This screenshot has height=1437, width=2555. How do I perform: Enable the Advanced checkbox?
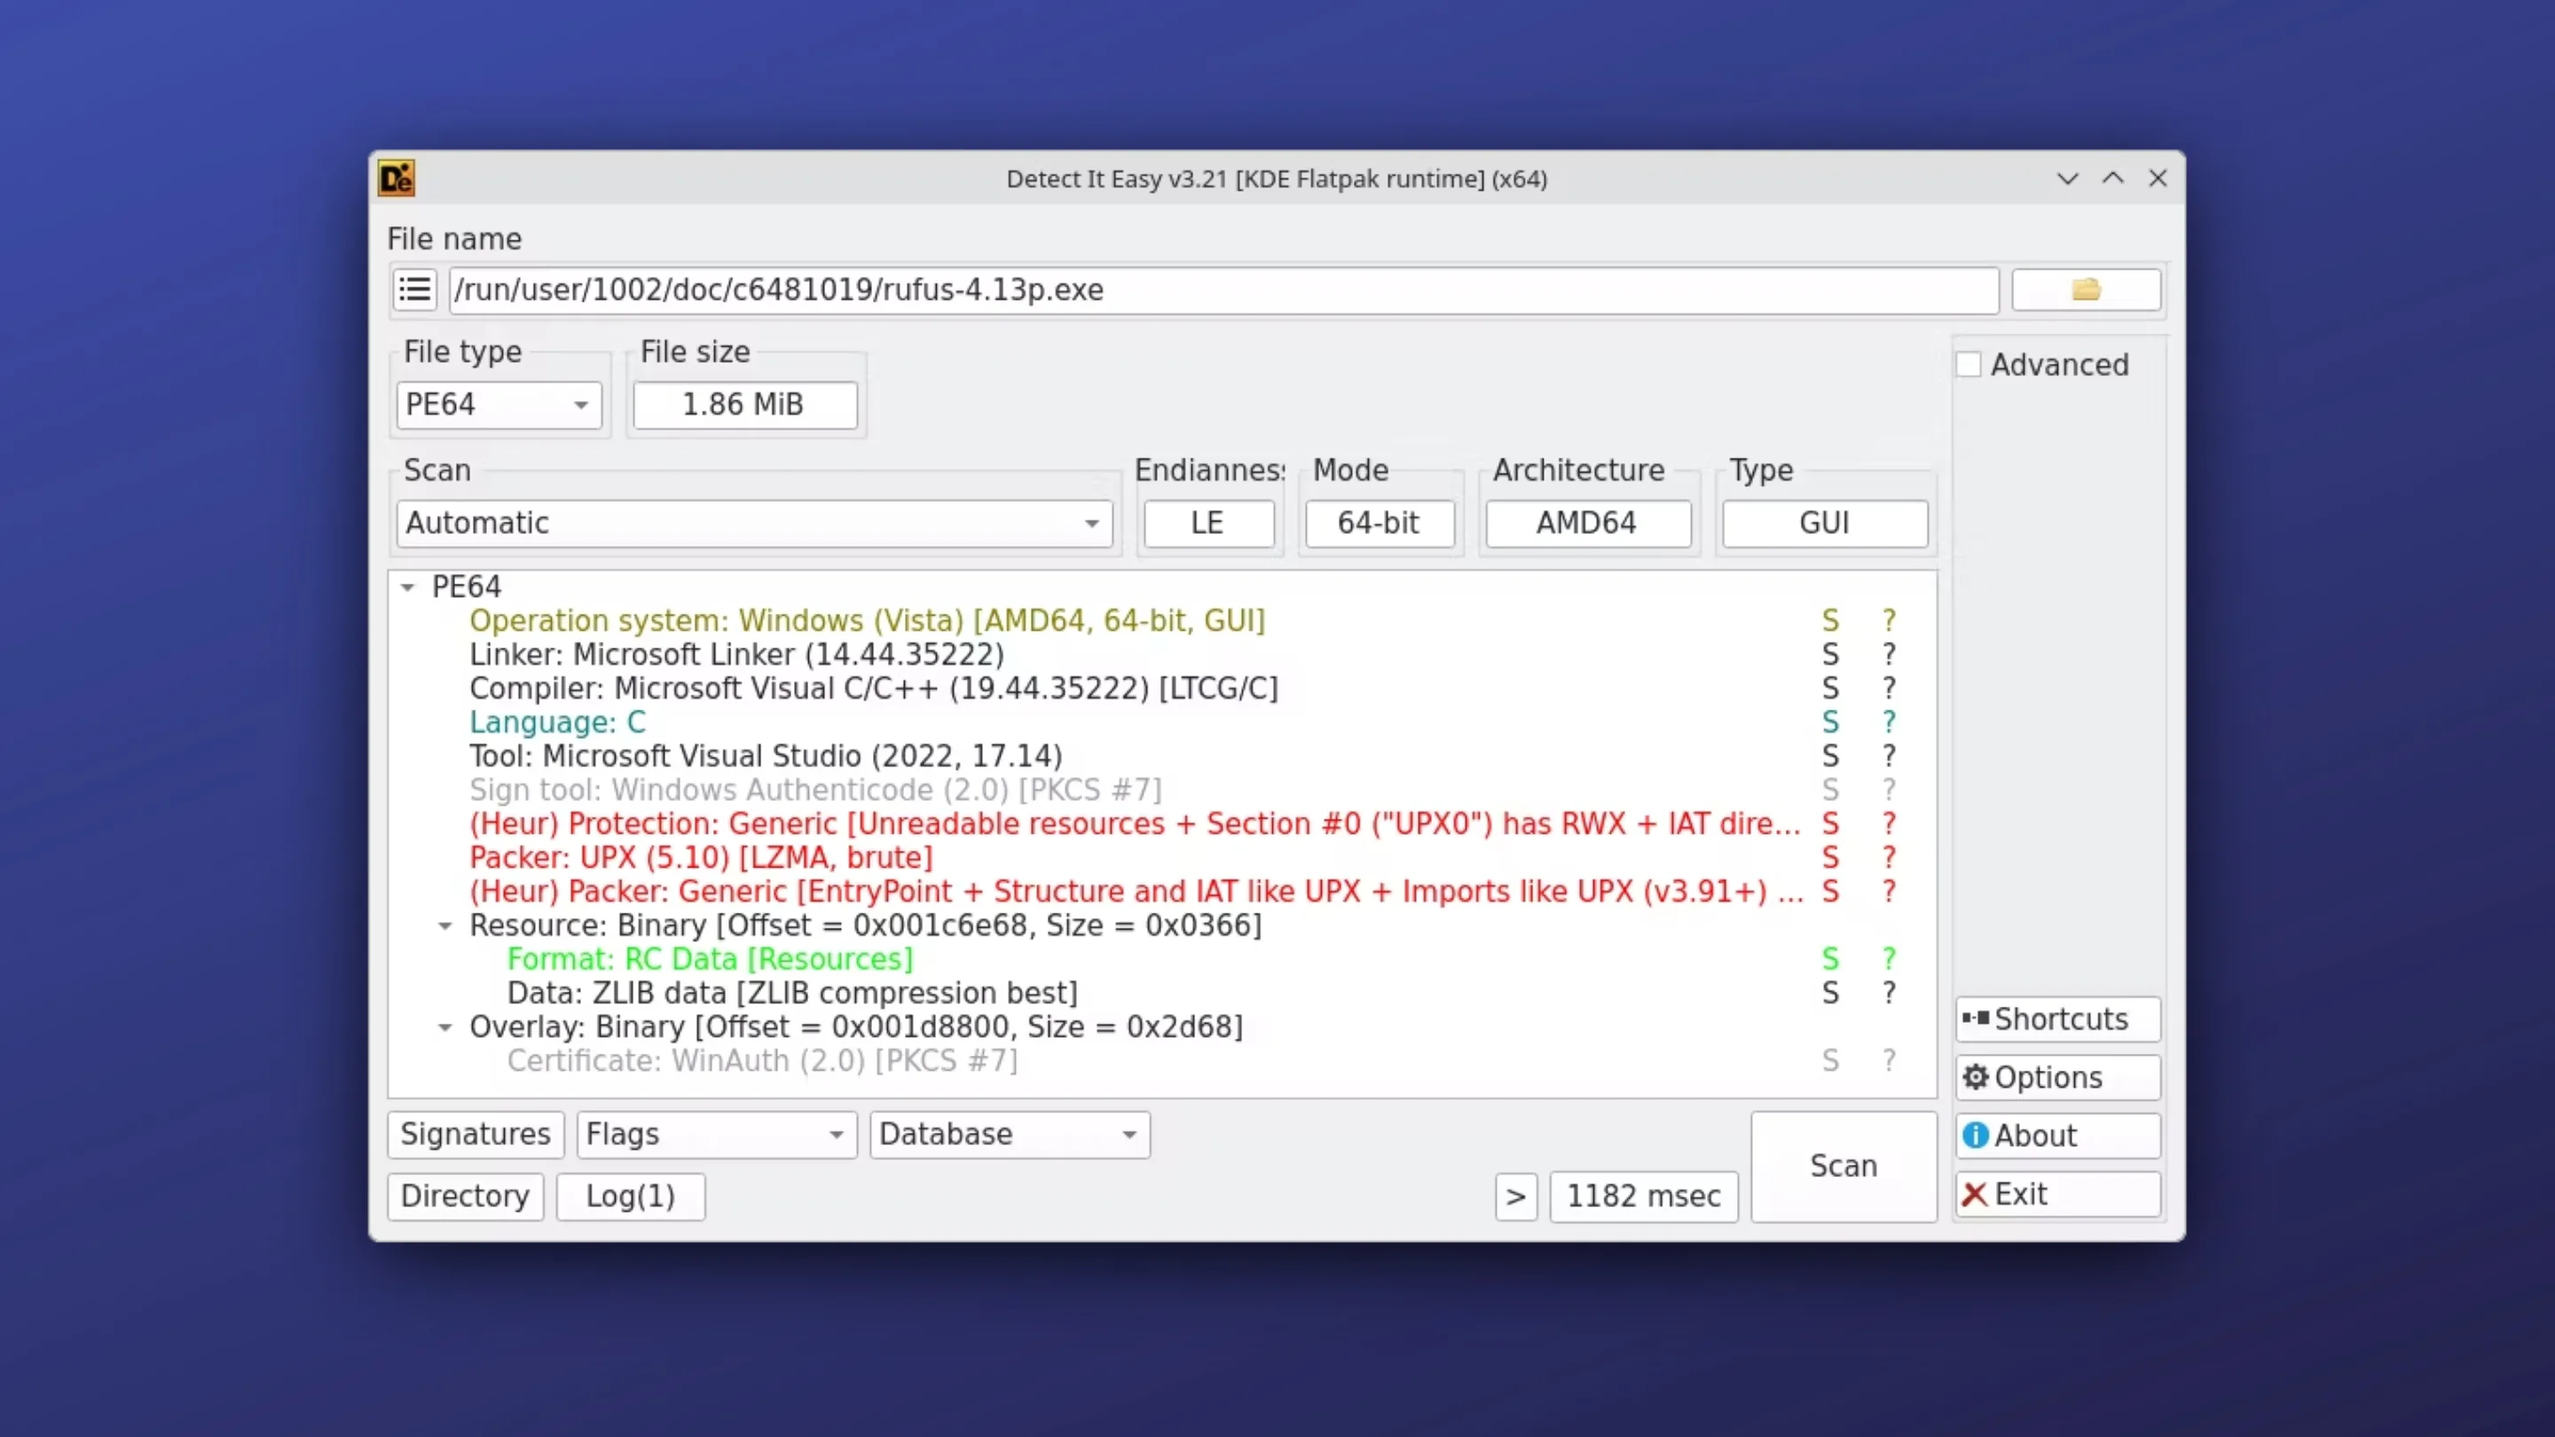point(1969,364)
